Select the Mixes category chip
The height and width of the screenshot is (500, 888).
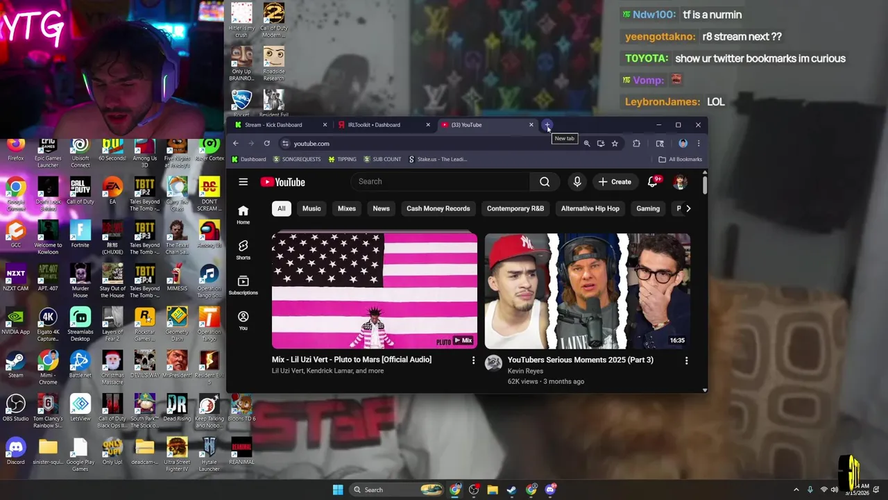tap(347, 208)
